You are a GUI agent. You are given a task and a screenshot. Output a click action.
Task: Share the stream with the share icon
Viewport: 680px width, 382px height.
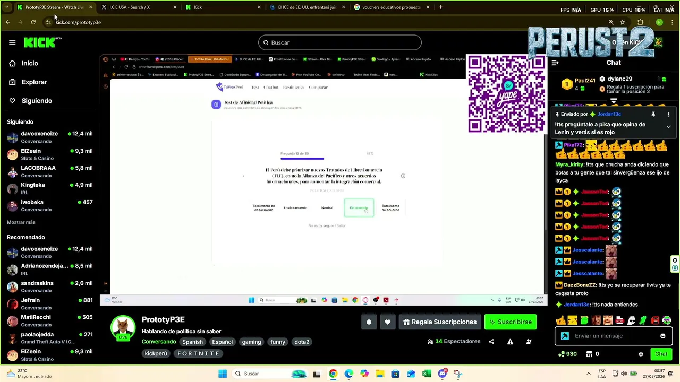(x=491, y=342)
